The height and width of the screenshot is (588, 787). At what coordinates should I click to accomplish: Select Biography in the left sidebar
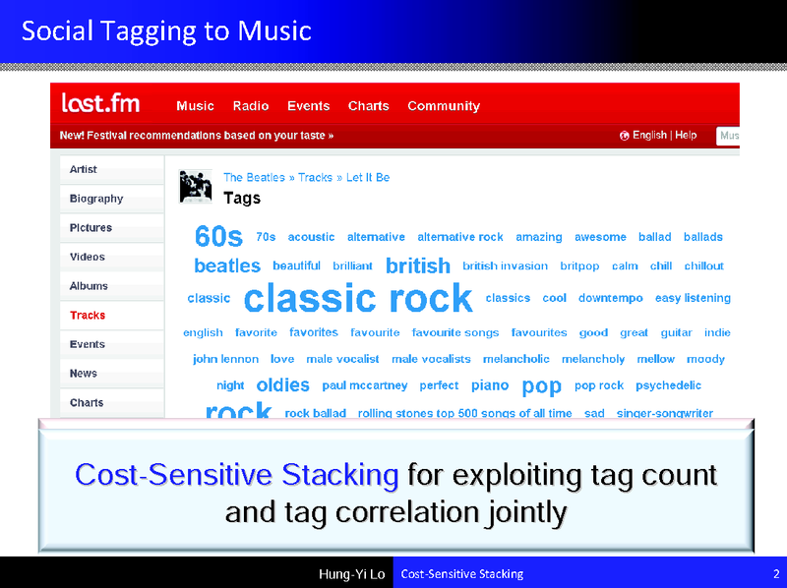pos(96,199)
